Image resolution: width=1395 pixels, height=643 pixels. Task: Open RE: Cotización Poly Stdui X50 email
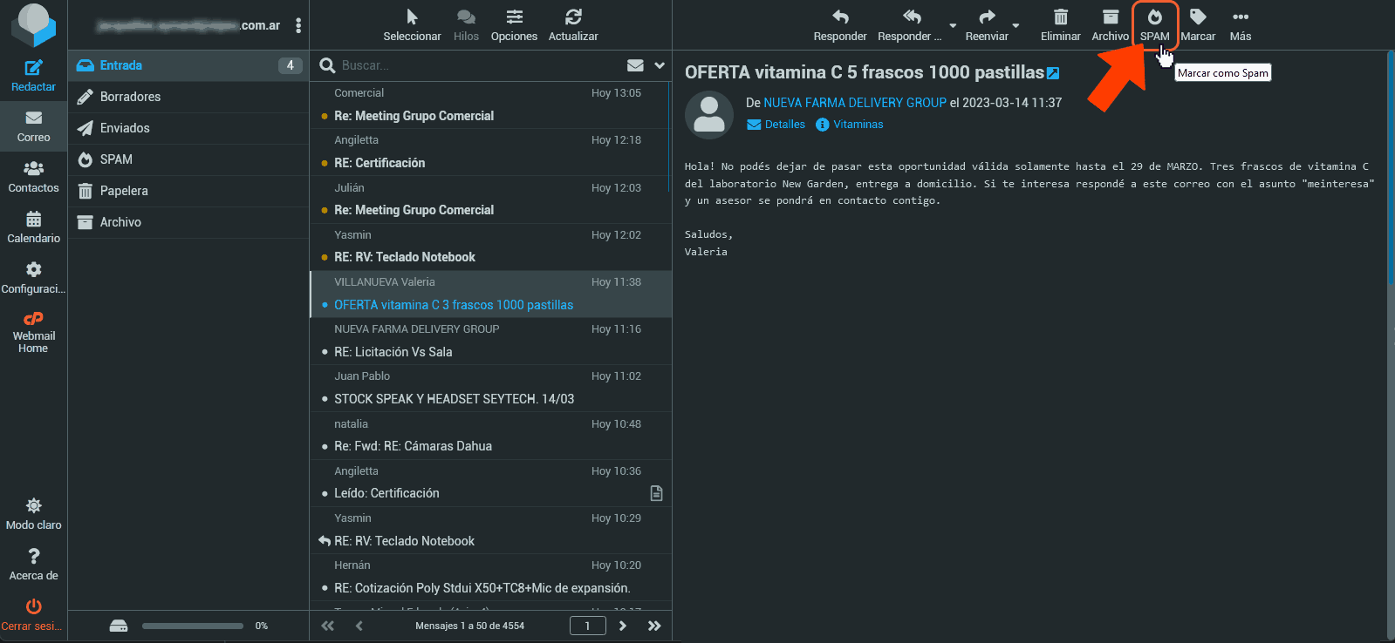pos(490,577)
